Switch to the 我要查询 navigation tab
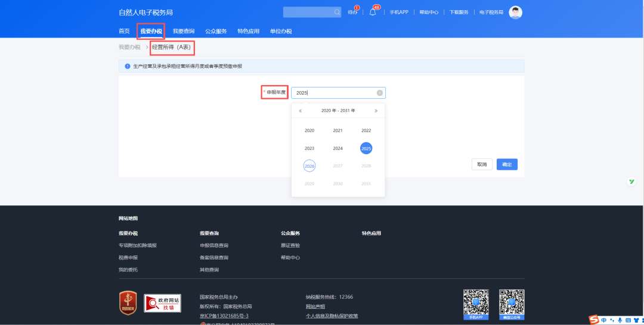 pyautogui.click(x=184, y=31)
